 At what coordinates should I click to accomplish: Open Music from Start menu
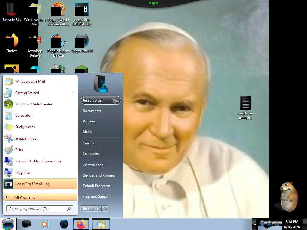click(101, 132)
